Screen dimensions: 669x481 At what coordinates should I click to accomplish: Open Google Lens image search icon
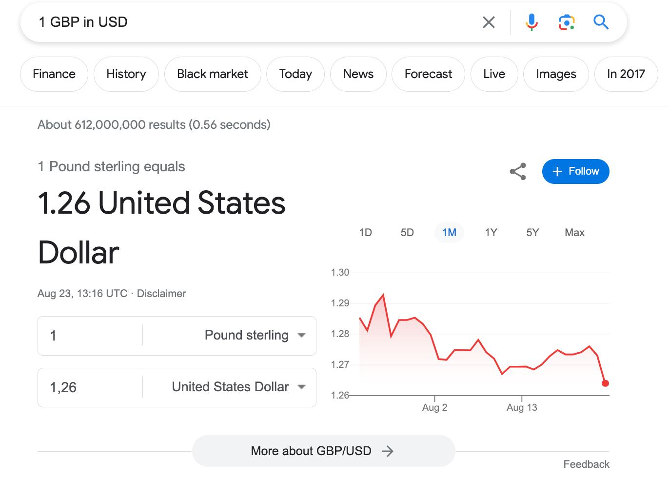point(566,22)
